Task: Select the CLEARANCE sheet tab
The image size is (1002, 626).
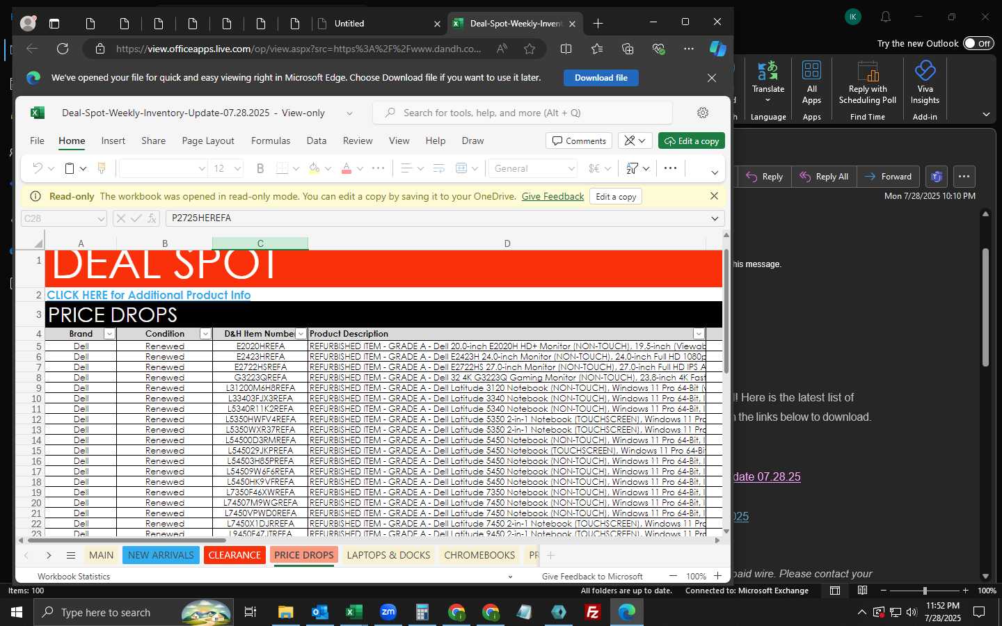Action: point(234,555)
